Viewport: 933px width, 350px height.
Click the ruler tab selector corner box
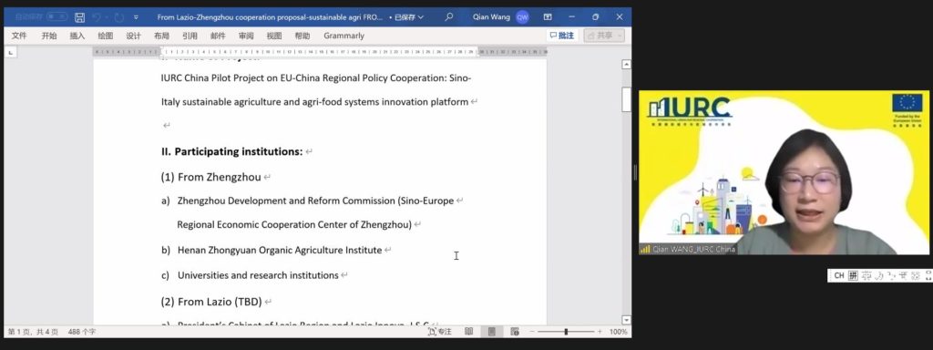(11, 52)
